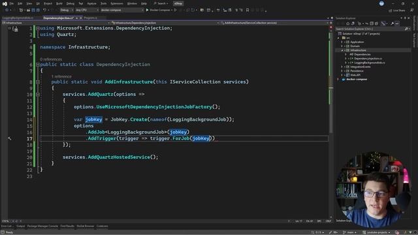Screen dimensions: 418x235
Task: Collapse the using directives outline toggle
Action: tap(38, 28)
